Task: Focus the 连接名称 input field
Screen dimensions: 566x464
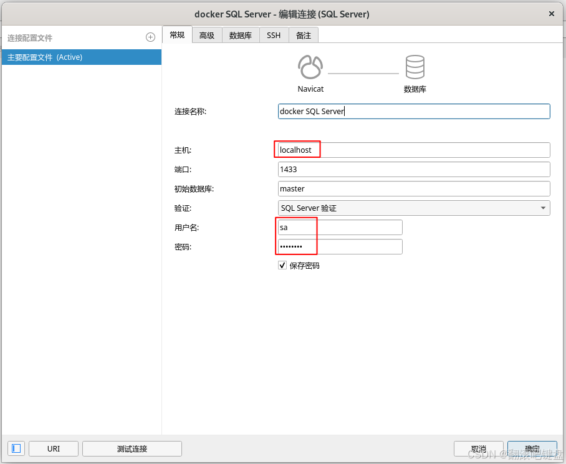Action: [414, 111]
